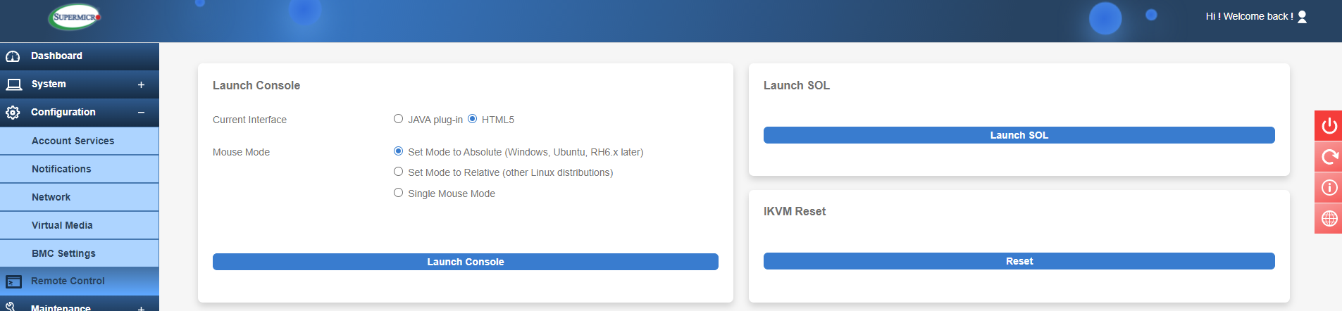Click the Supermicro logo

coord(75,17)
